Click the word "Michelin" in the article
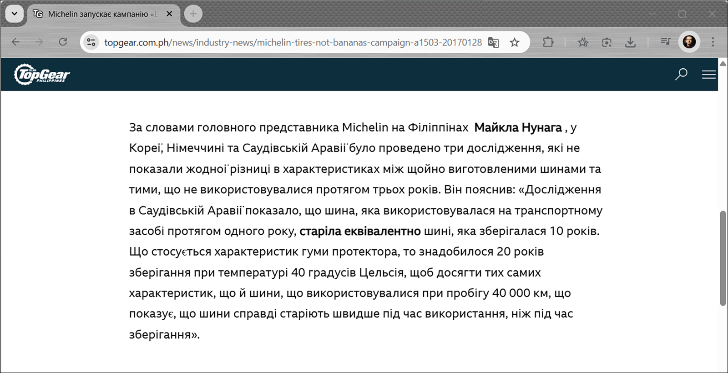728x373 pixels. (365, 128)
